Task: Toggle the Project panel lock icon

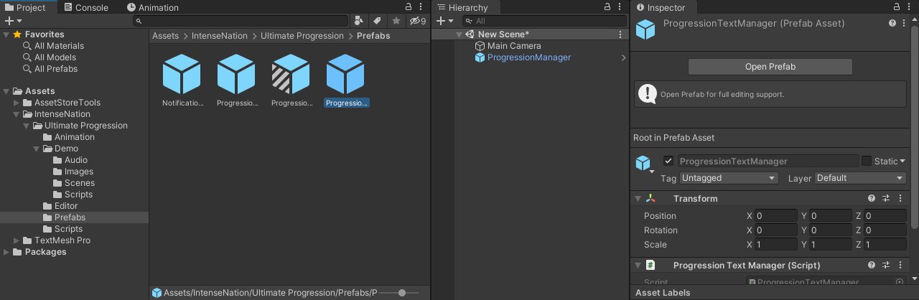Action: coord(409,7)
